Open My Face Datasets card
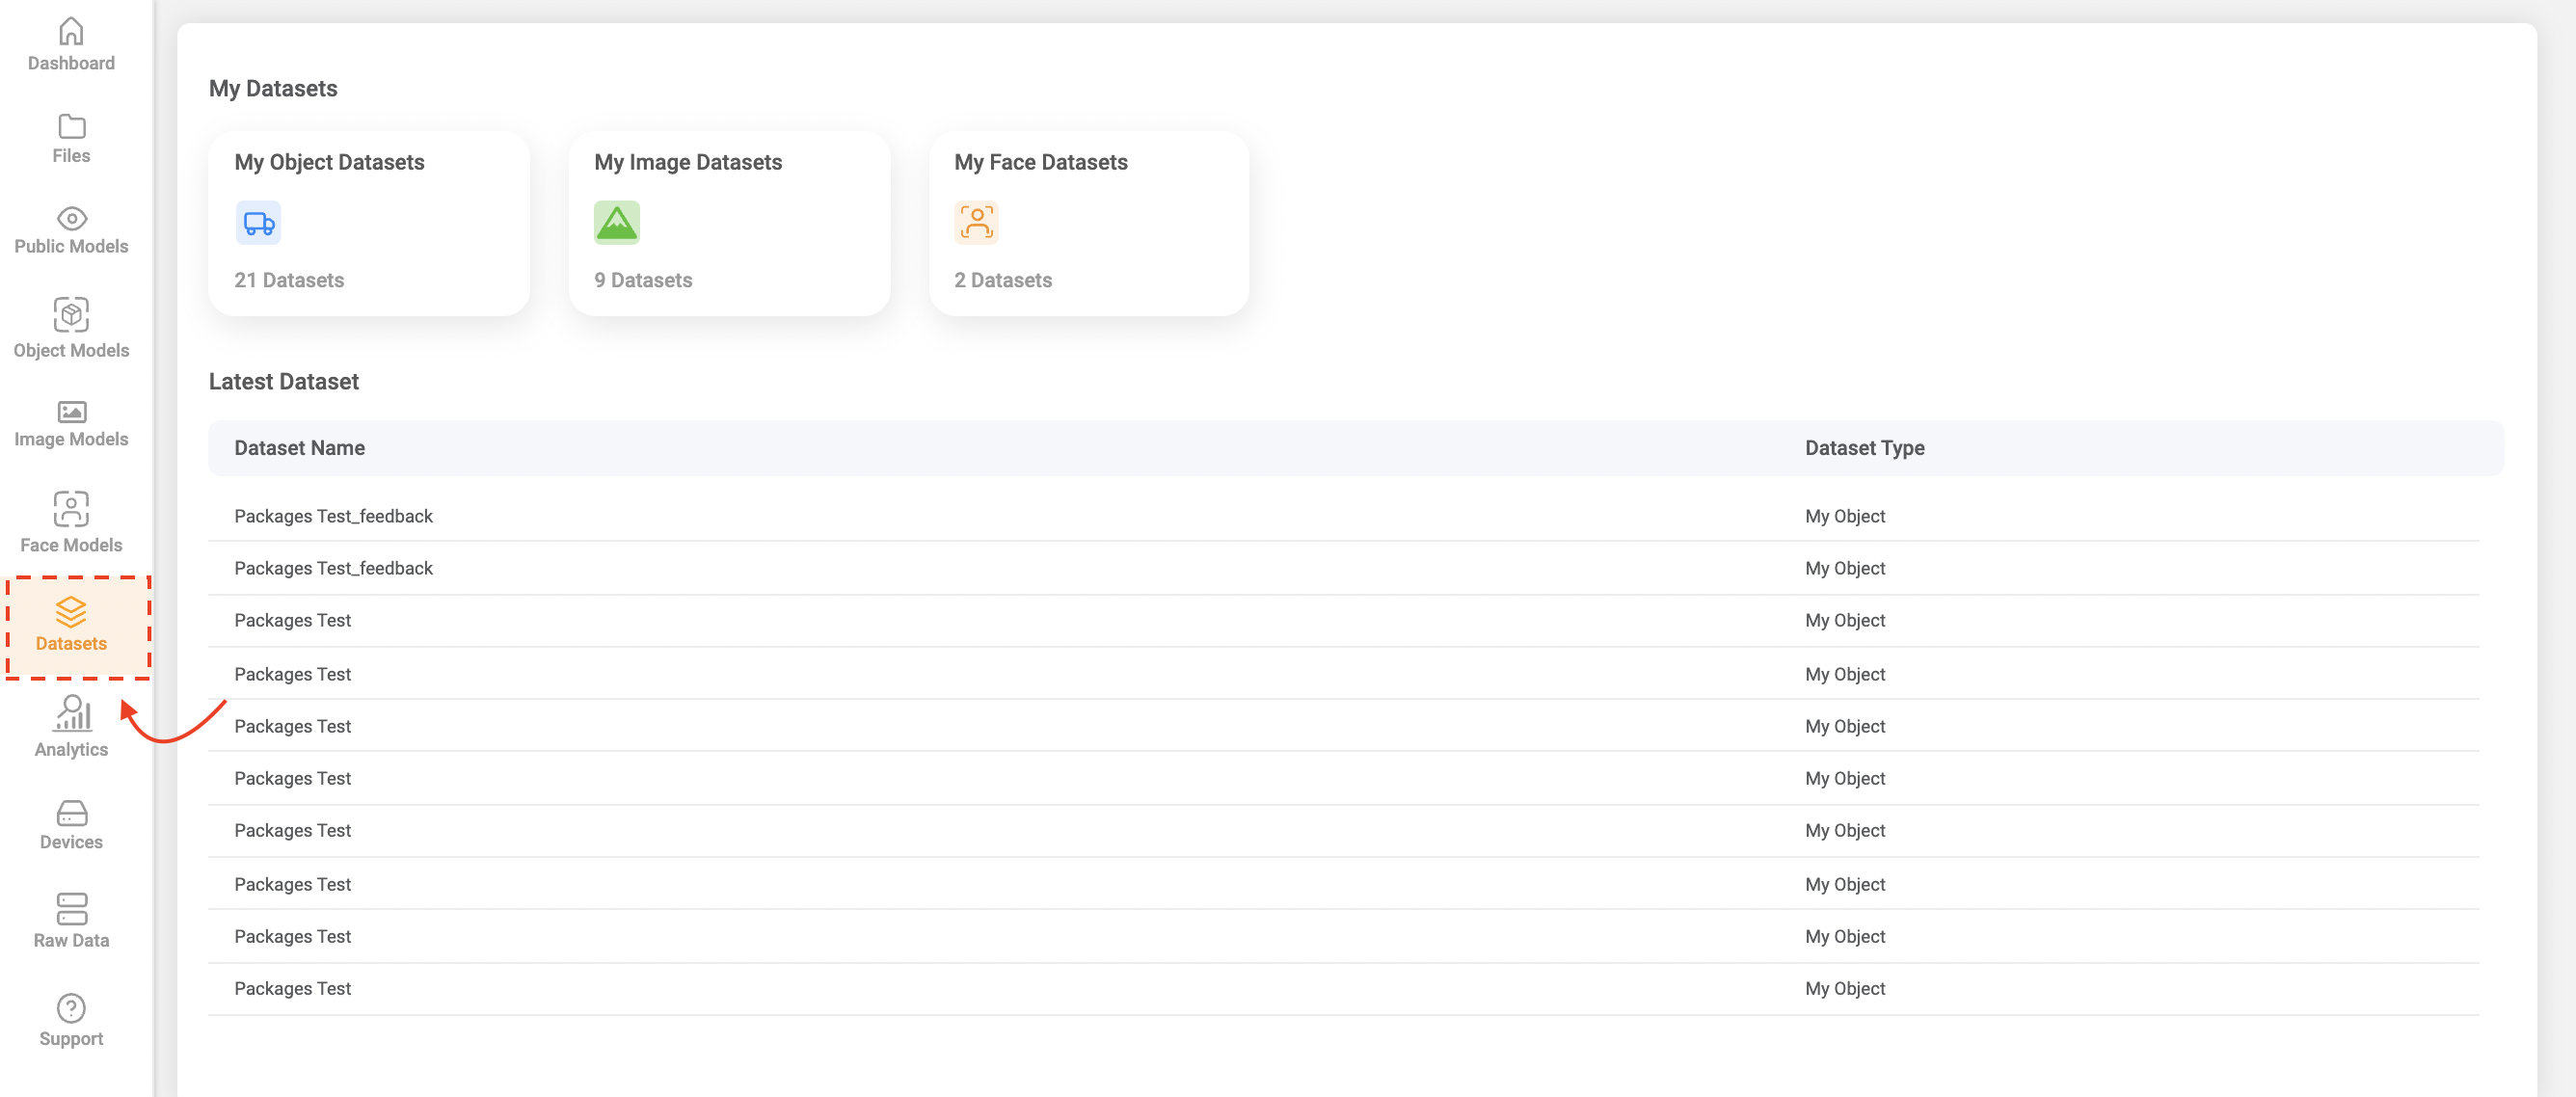Screen dimensions: 2576x1097 pos(1088,223)
